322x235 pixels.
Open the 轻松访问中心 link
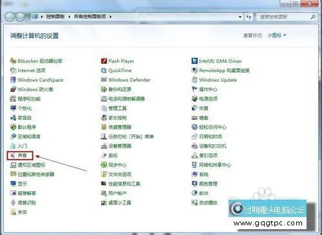tap(213, 127)
